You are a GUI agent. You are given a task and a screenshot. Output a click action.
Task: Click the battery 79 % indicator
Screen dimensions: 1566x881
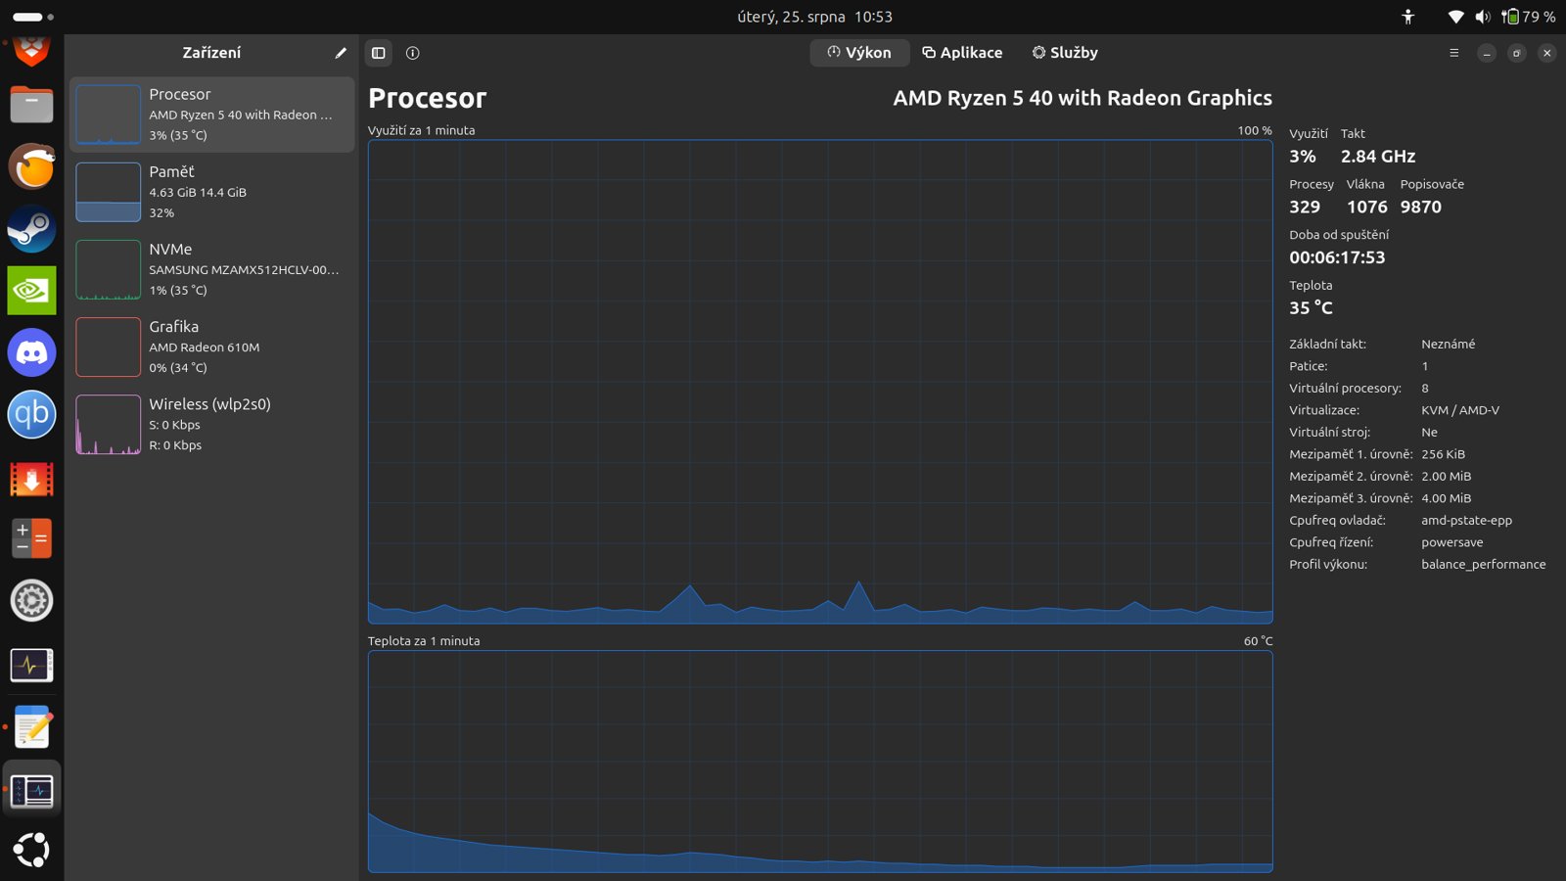click(x=1529, y=17)
